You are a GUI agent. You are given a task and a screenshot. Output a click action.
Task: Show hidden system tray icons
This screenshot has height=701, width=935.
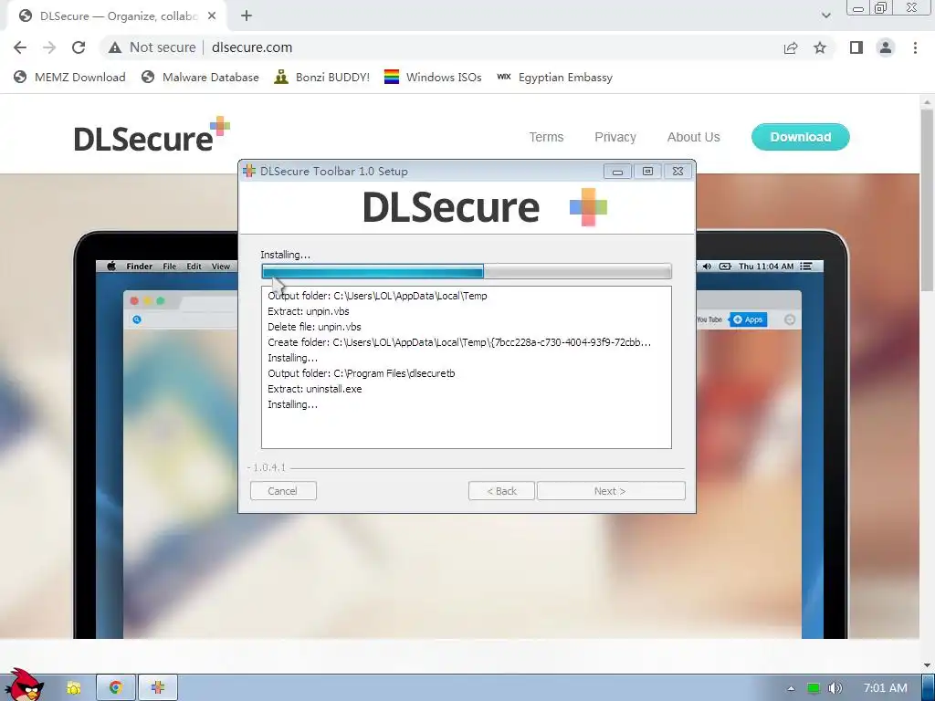tap(791, 688)
